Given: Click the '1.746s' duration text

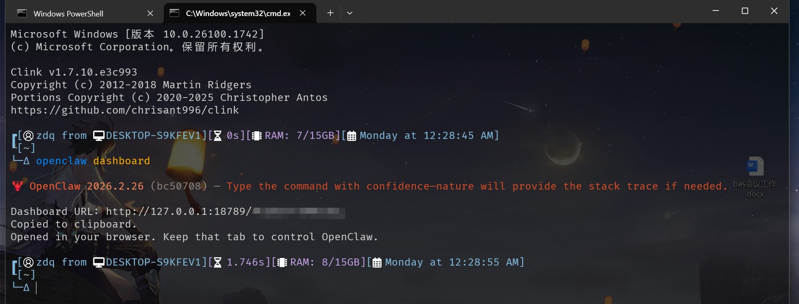Looking at the screenshot, I should point(246,262).
